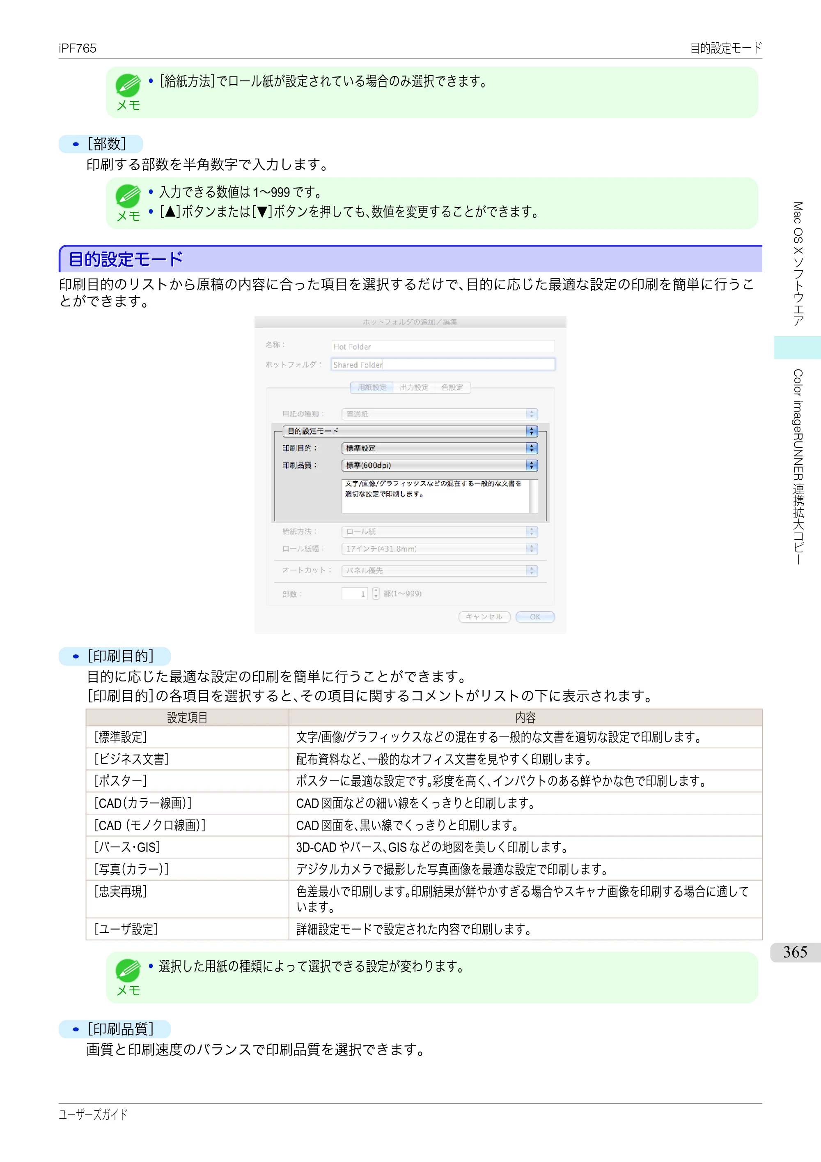The image size is (821, 1162).
Task: Click the 部数 stepper arrows
Action: [x=376, y=594]
